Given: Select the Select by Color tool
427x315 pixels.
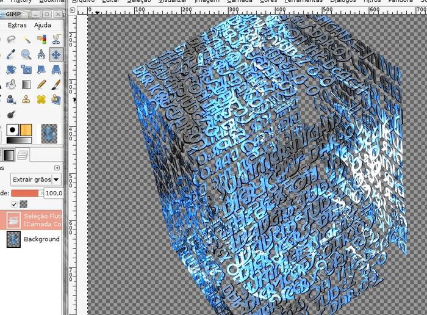Looking at the screenshot, I should tap(41, 40).
